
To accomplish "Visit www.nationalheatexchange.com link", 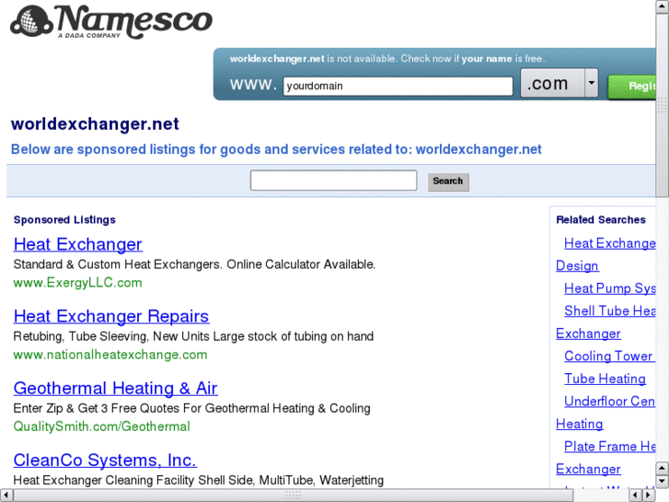I will click(x=110, y=355).
